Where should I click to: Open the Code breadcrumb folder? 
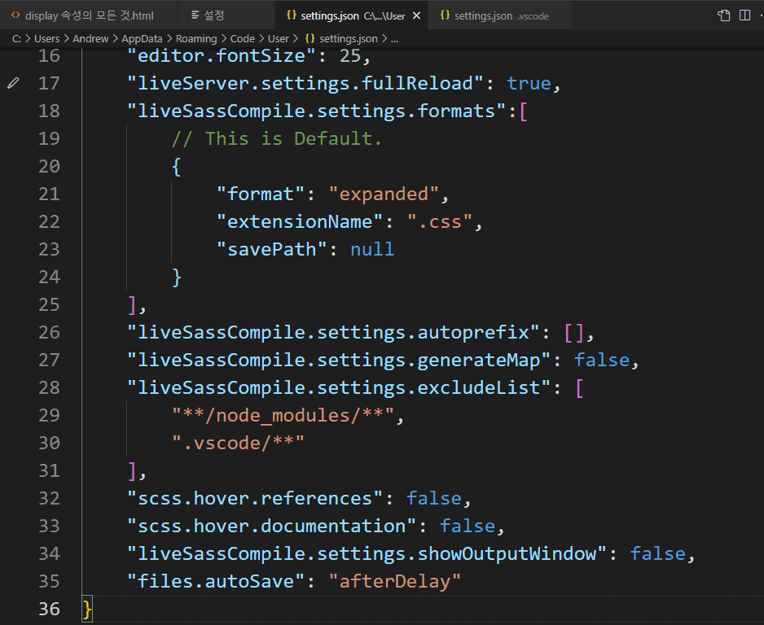pyautogui.click(x=242, y=39)
